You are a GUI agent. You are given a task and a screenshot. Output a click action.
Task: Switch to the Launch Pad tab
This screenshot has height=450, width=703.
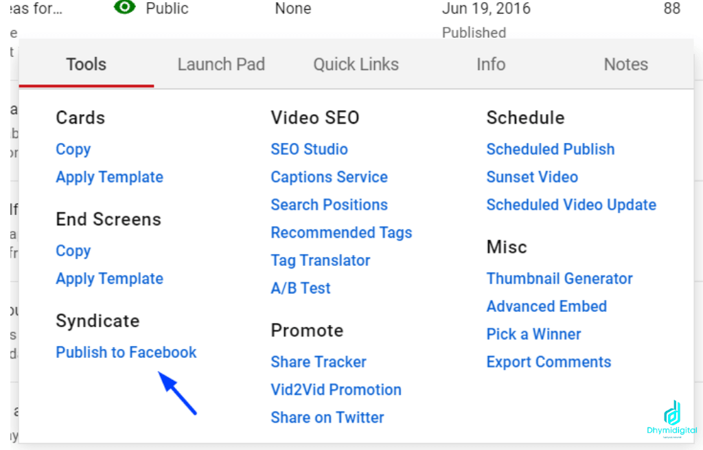click(221, 64)
